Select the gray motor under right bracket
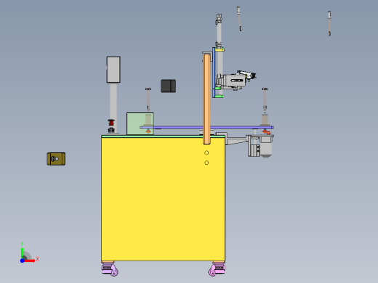 [266, 147]
